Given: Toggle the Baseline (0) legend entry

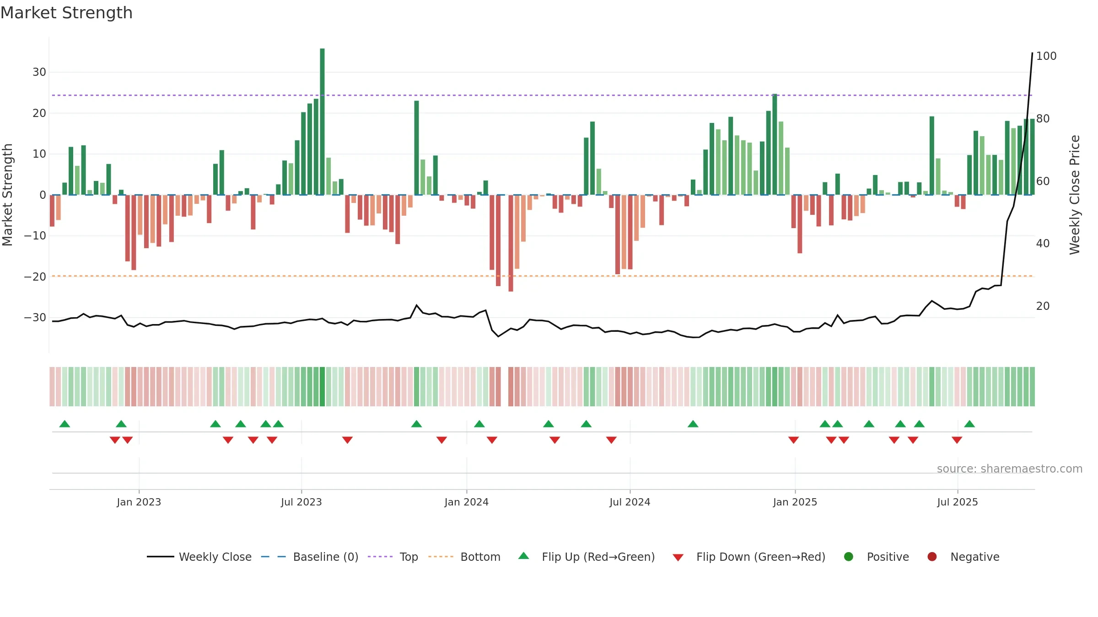Looking at the screenshot, I should 309,557.
